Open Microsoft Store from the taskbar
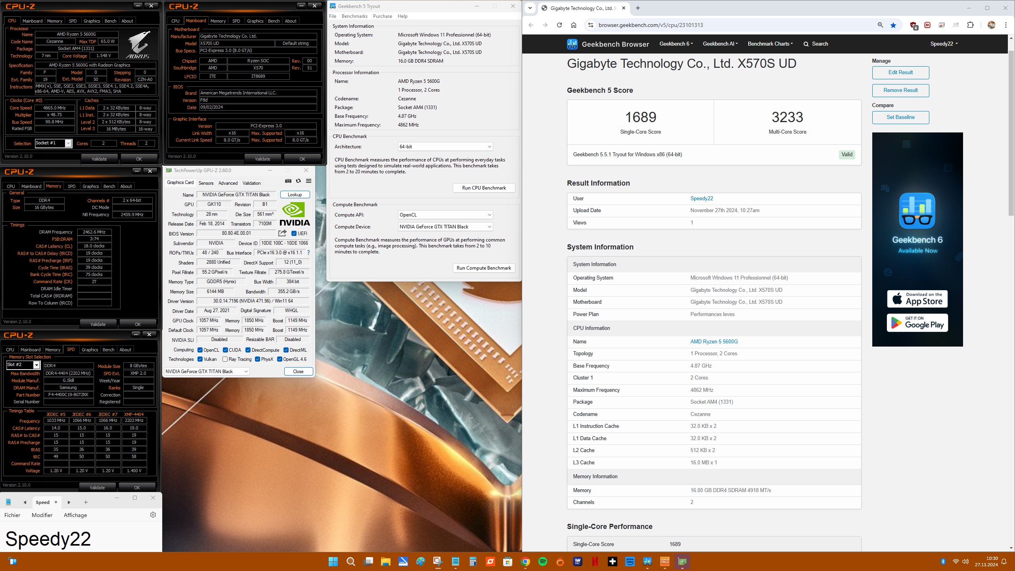 pos(507,561)
